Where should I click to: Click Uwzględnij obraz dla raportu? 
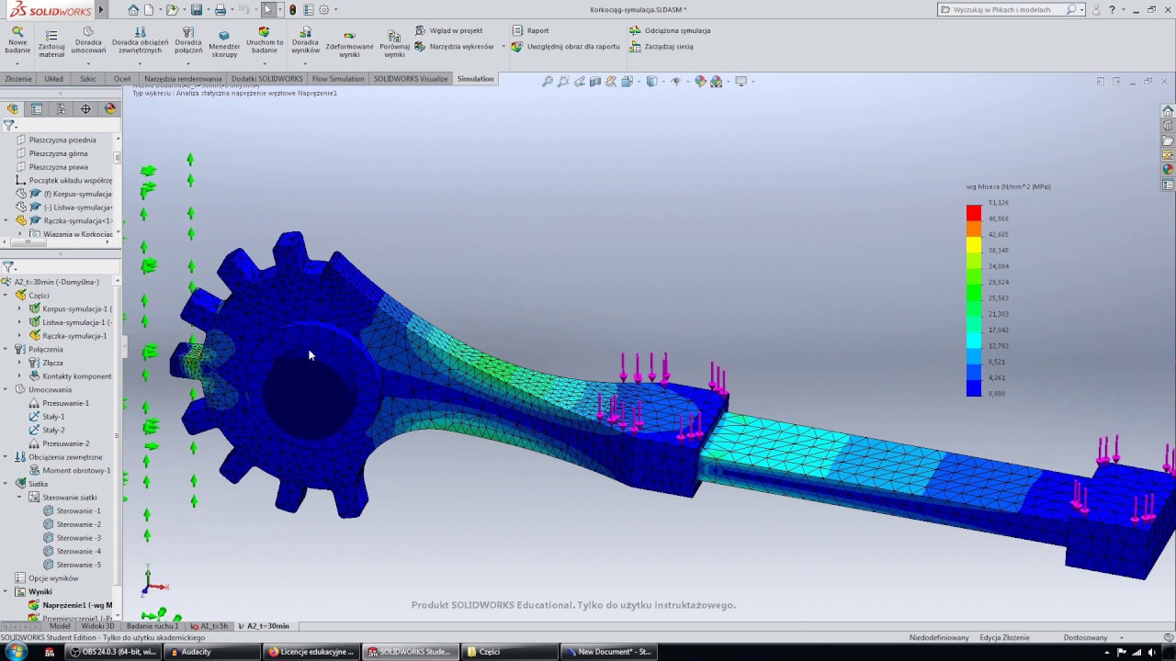coord(566,46)
